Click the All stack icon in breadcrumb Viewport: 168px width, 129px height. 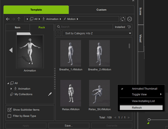[x=32, y=19]
